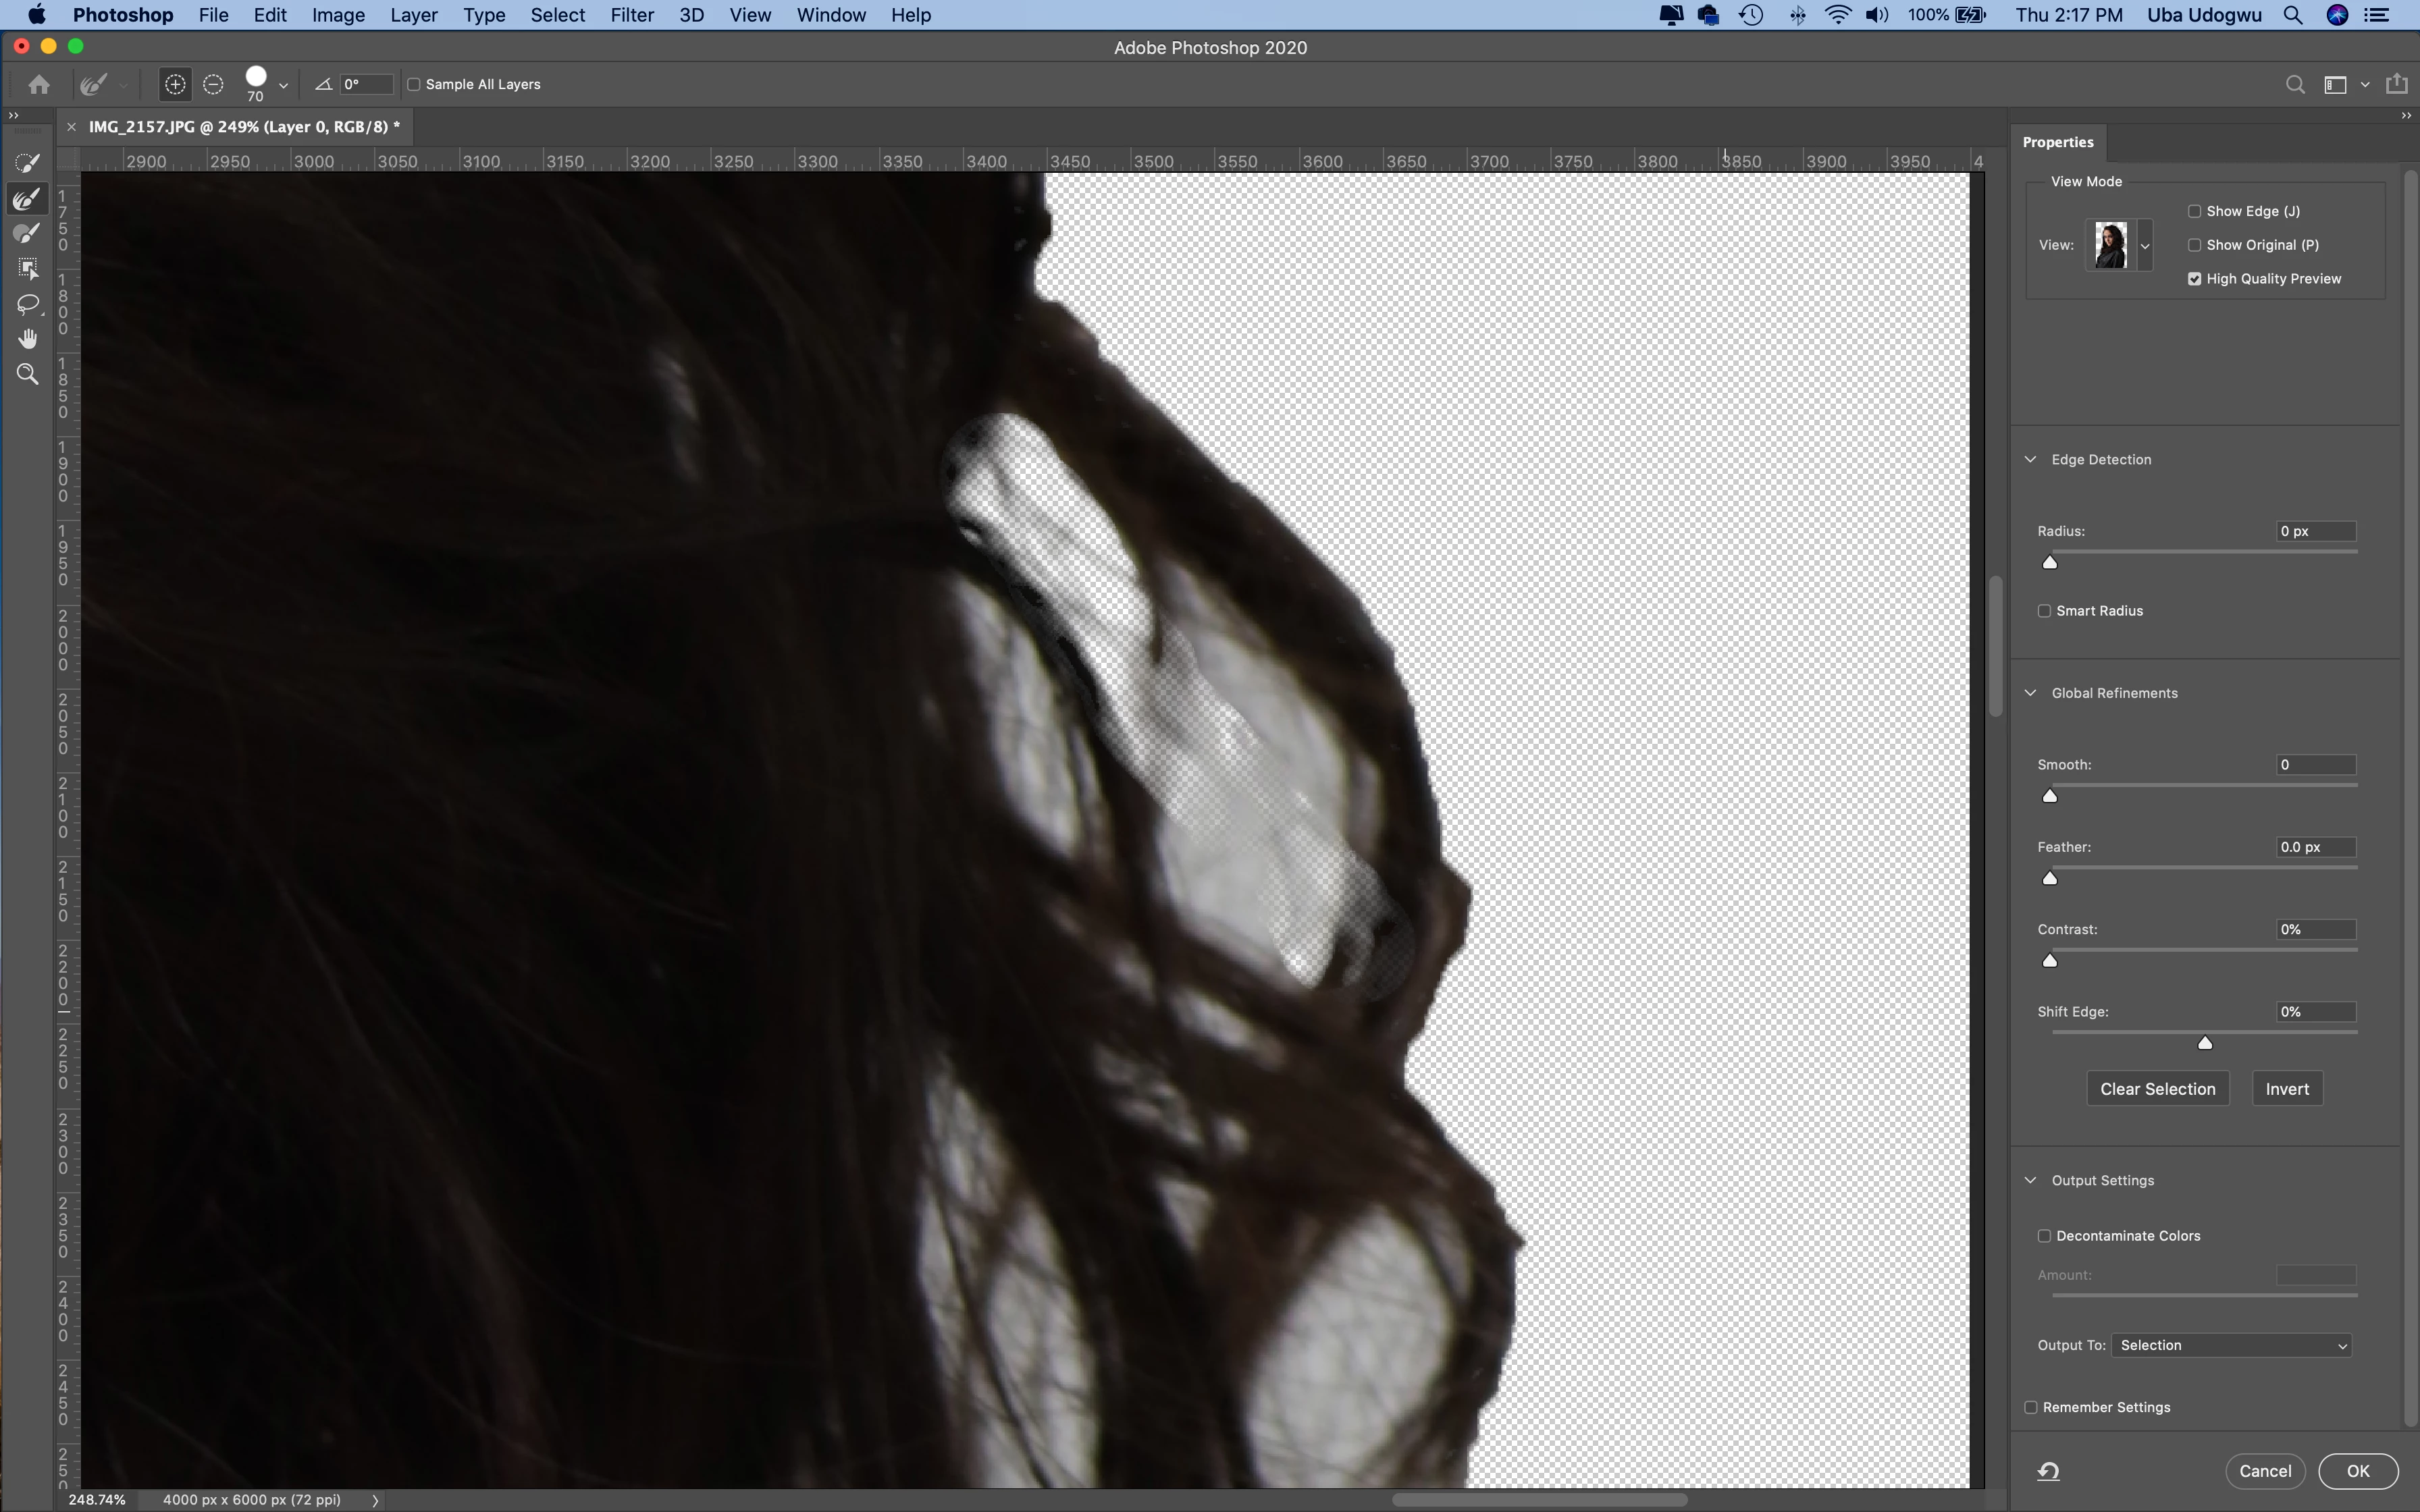Viewport: 2420px width, 1512px height.
Task: Collapse the Edge Detection section
Action: (2030, 460)
